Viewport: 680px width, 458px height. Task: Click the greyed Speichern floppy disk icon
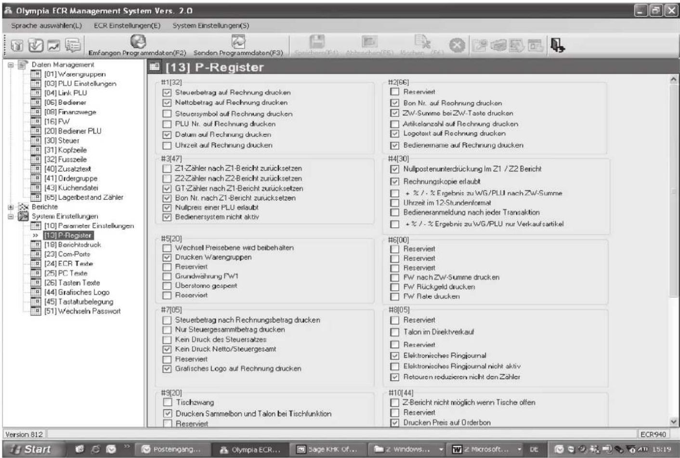pyautogui.click(x=316, y=42)
